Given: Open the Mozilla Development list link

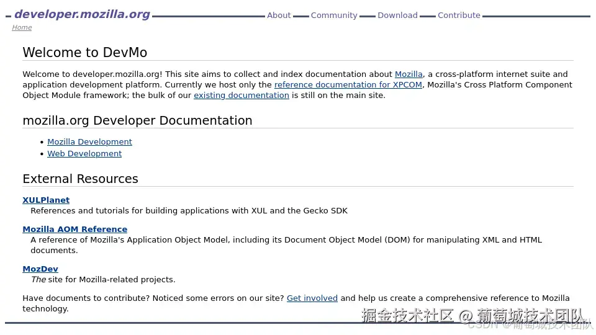Looking at the screenshot, I should pos(89,142).
